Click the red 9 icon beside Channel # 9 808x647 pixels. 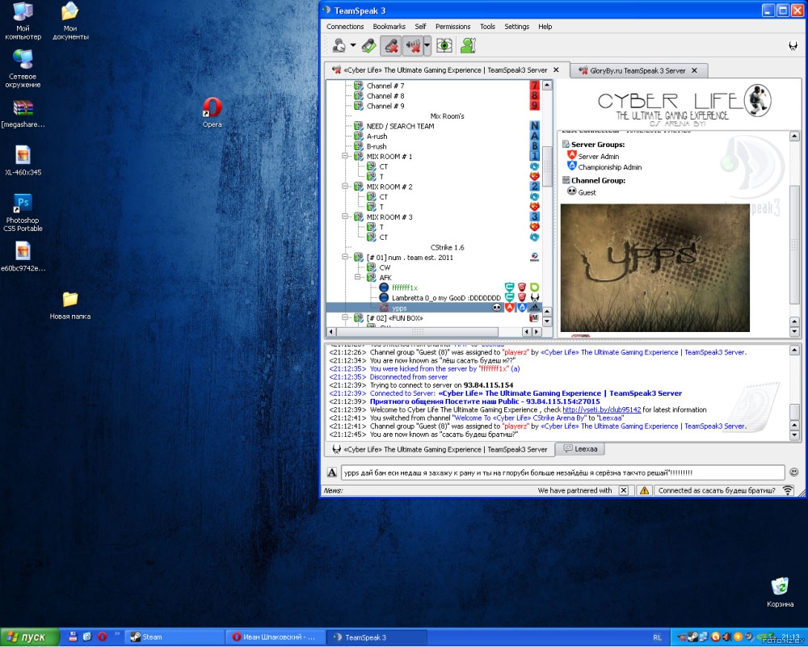click(x=534, y=106)
